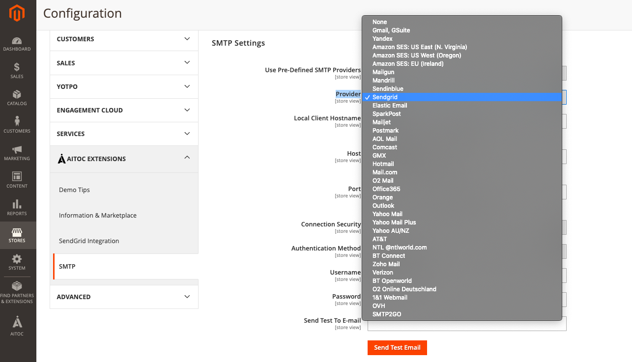Expand the ENGAGEMENT CLOUD section

[x=124, y=110]
